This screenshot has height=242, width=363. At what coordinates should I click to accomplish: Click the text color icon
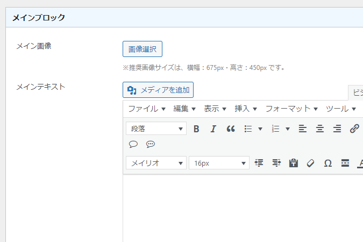coord(360,163)
